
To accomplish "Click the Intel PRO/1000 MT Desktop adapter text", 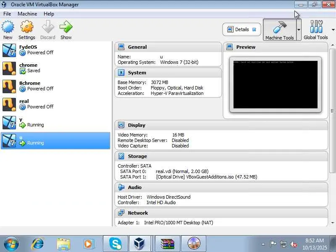I will coord(178,223).
